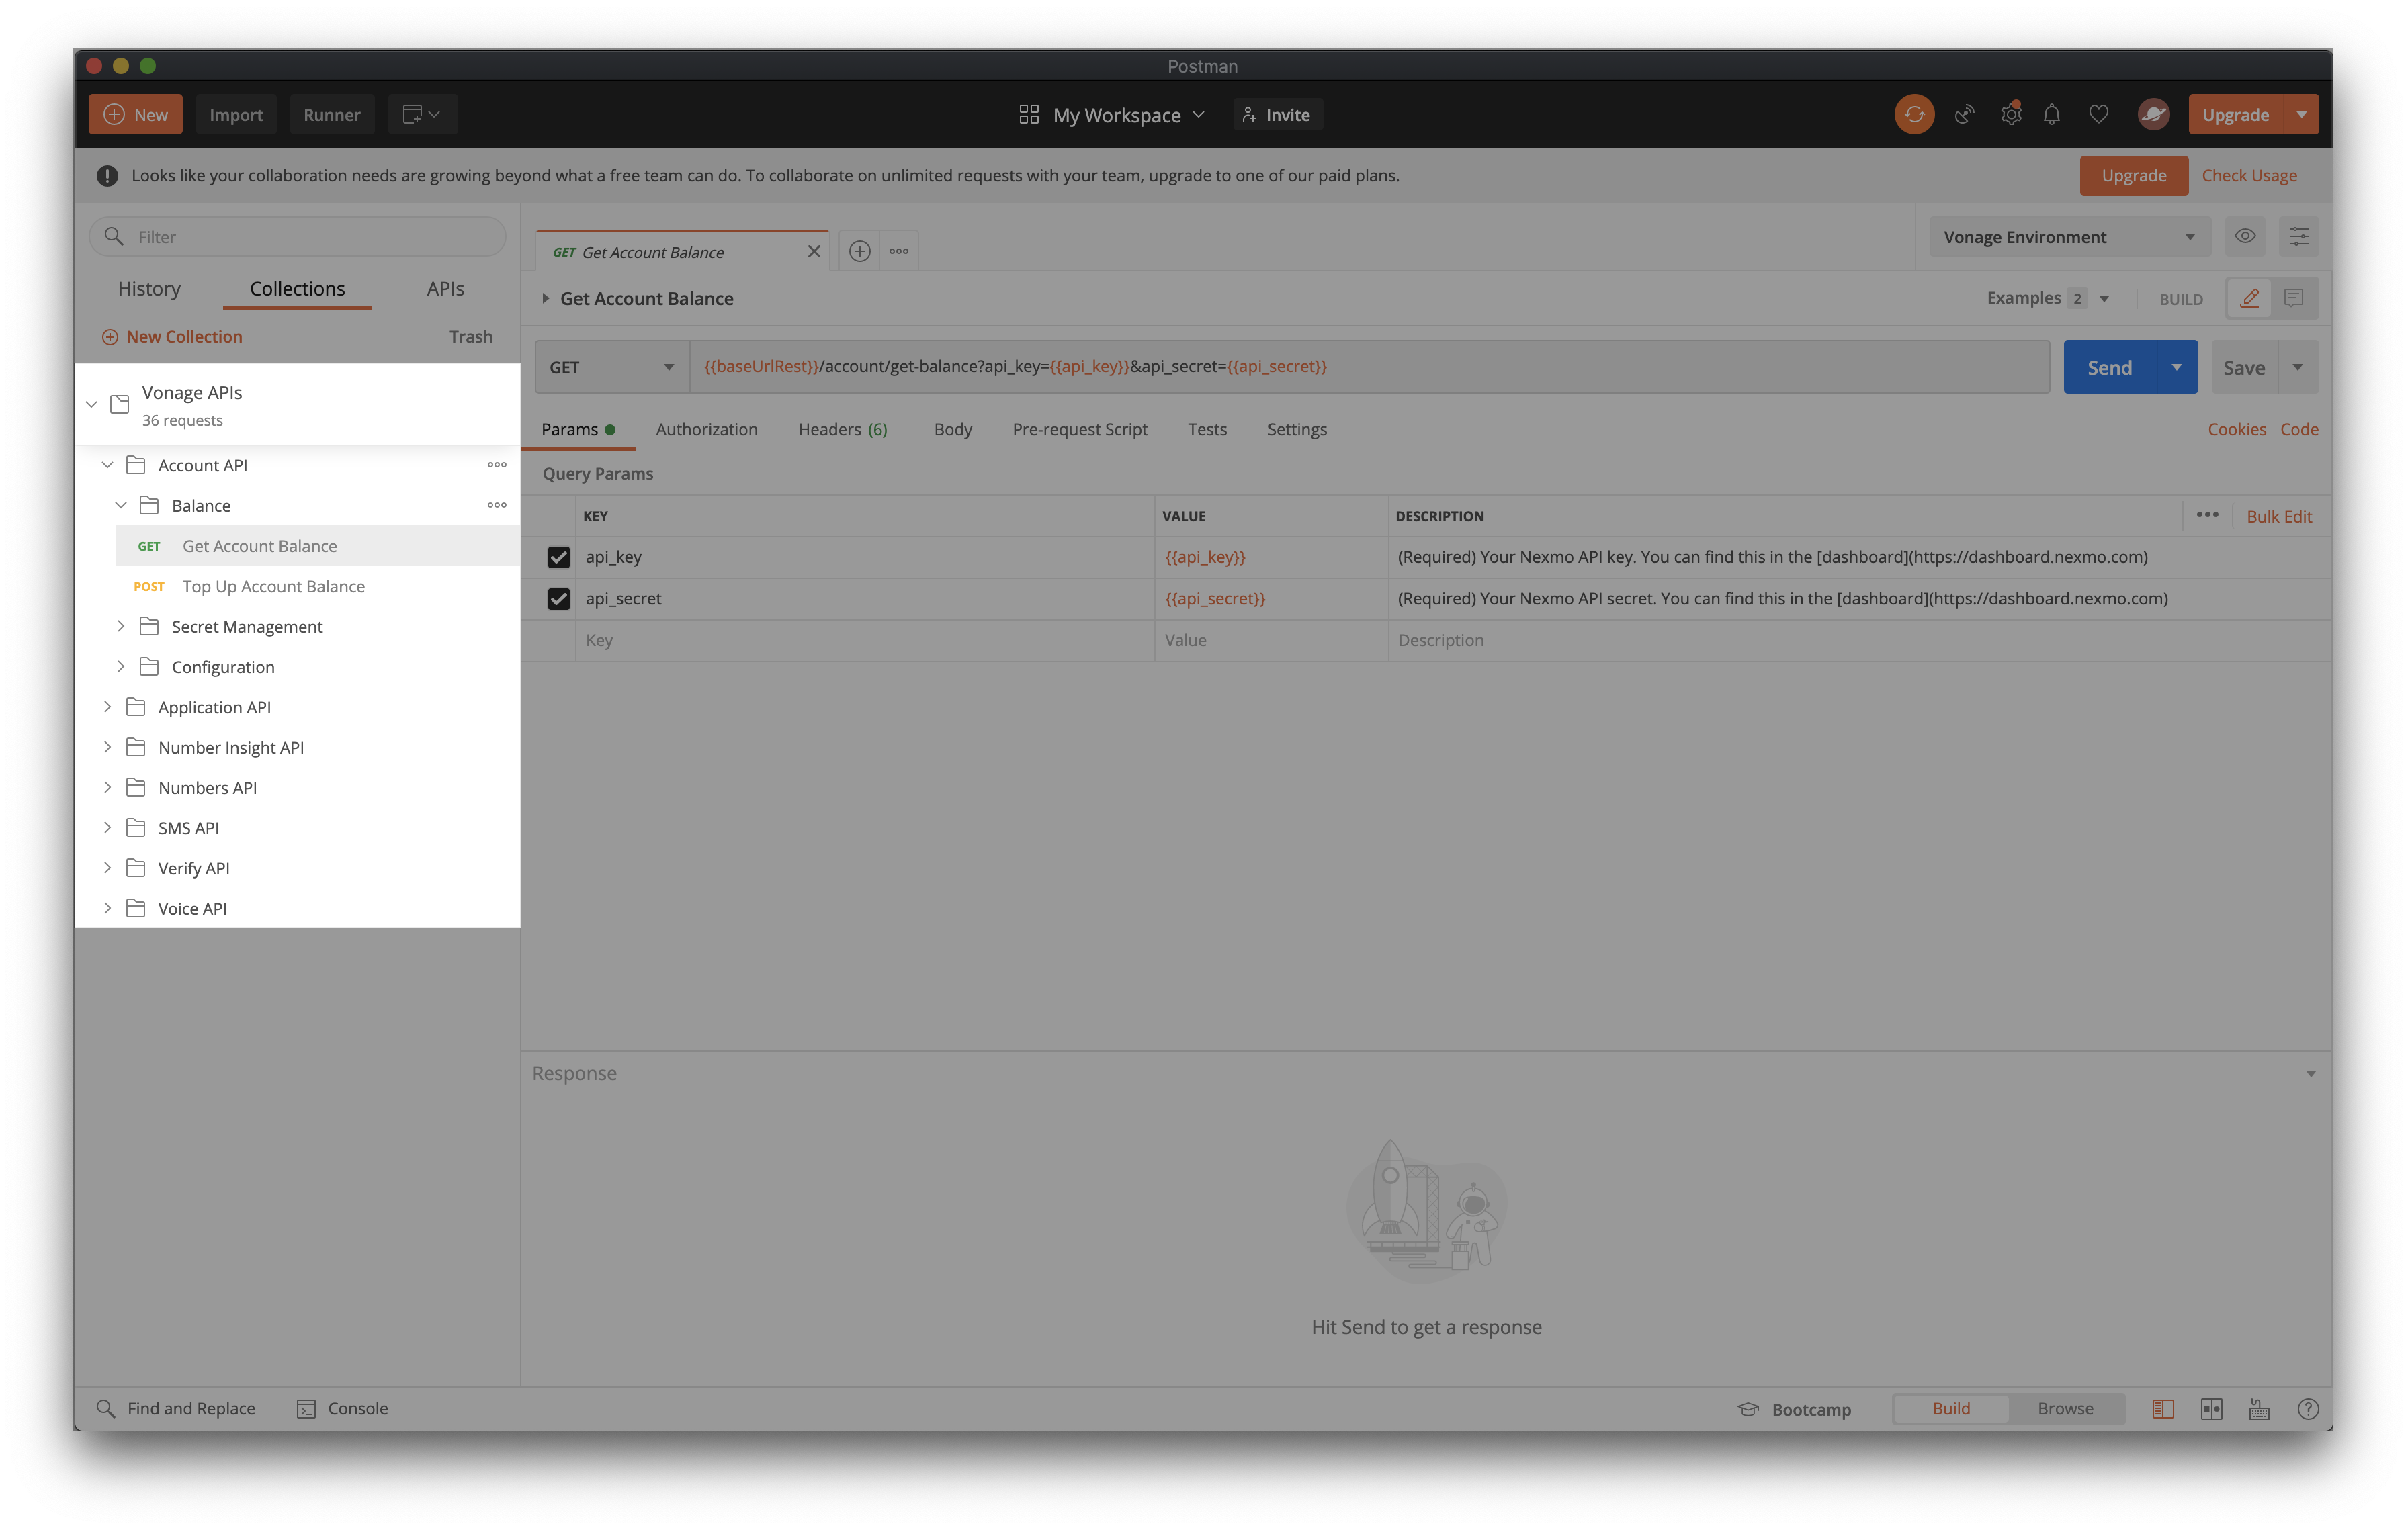Image resolution: width=2408 pixels, height=1530 pixels.
Task: Open the GET method dropdown
Action: (612, 367)
